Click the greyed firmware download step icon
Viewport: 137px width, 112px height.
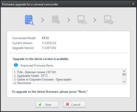coord(56,19)
